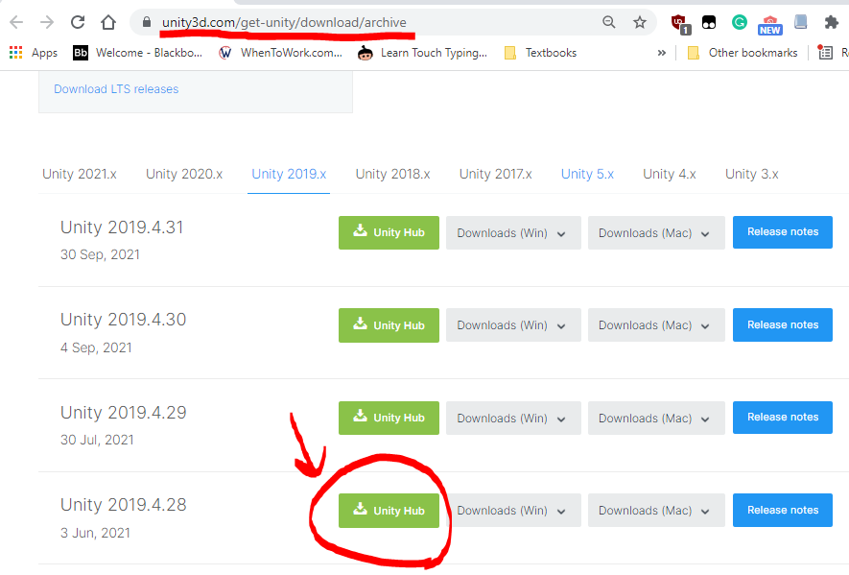Click the browser forward arrow
The image size is (849, 575).
click(47, 22)
